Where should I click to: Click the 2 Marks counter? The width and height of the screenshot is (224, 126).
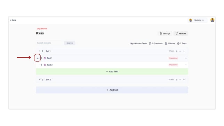pyautogui.click(x=170, y=44)
